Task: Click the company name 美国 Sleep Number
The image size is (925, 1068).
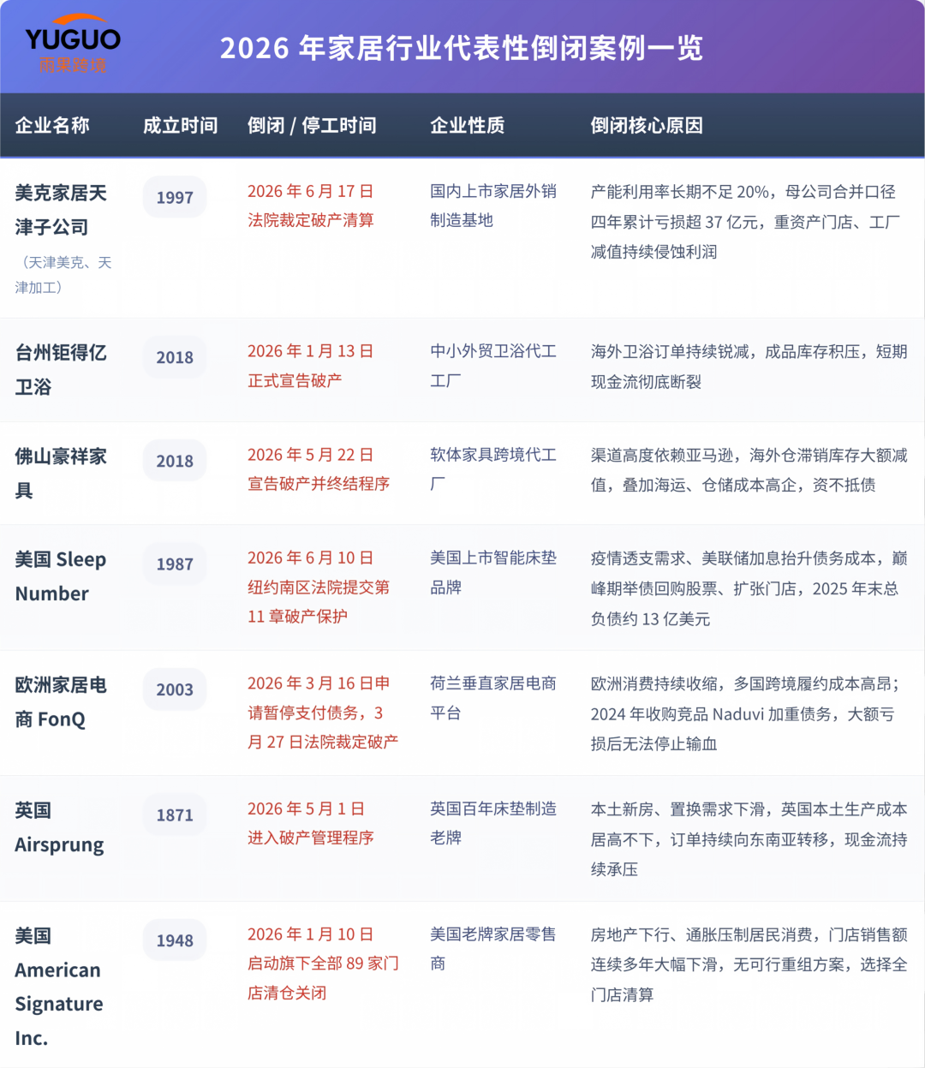Action: point(60,576)
